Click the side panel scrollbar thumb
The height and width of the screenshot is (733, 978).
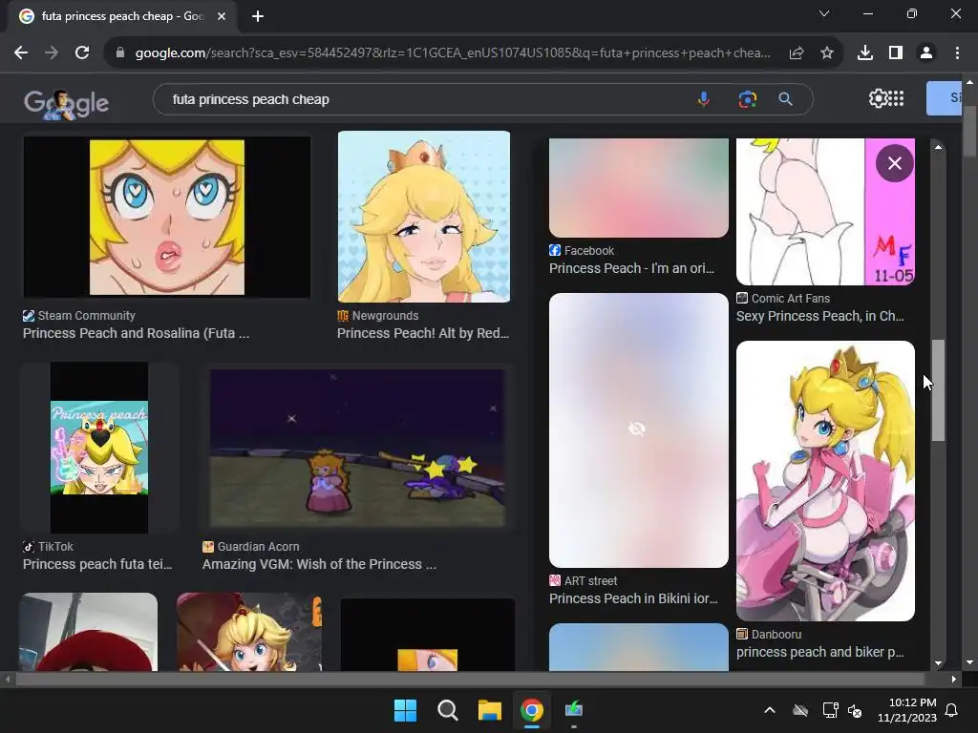pos(938,390)
